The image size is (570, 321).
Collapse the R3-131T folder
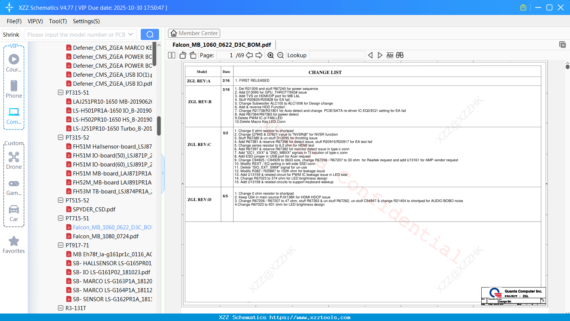click(x=61, y=308)
